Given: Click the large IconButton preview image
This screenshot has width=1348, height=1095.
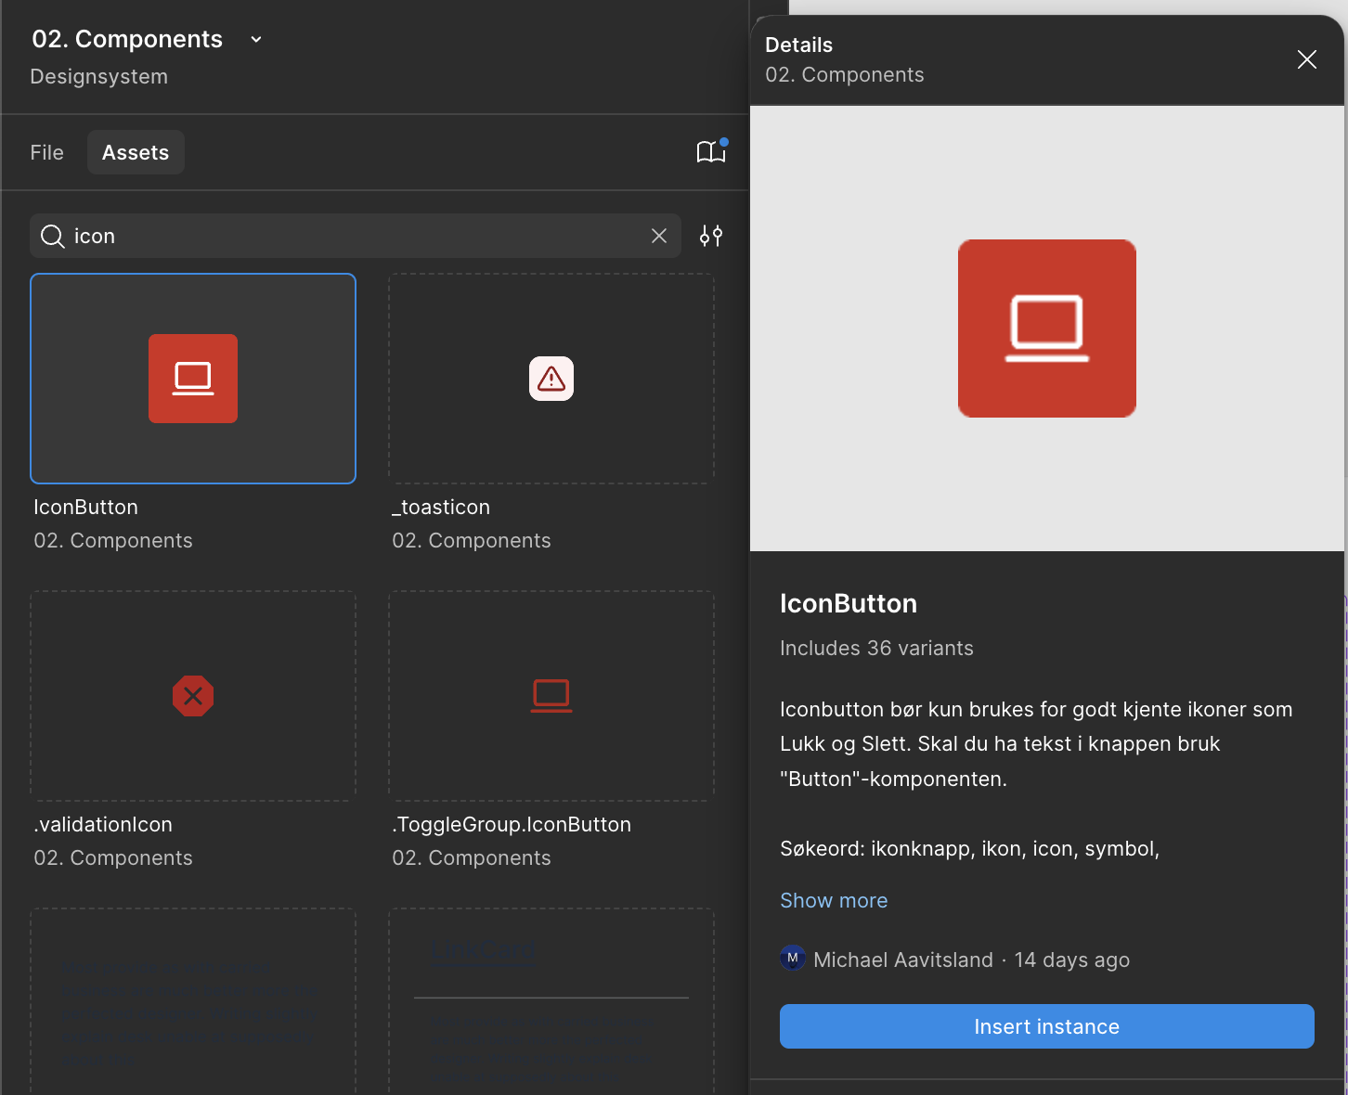Looking at the screenshot, I should pyautogui.click(x=1046, y=328).
